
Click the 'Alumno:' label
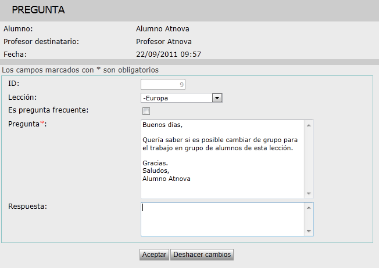[18, 28]
